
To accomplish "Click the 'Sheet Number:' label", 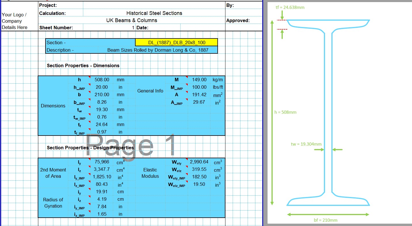I will point(56,28).
